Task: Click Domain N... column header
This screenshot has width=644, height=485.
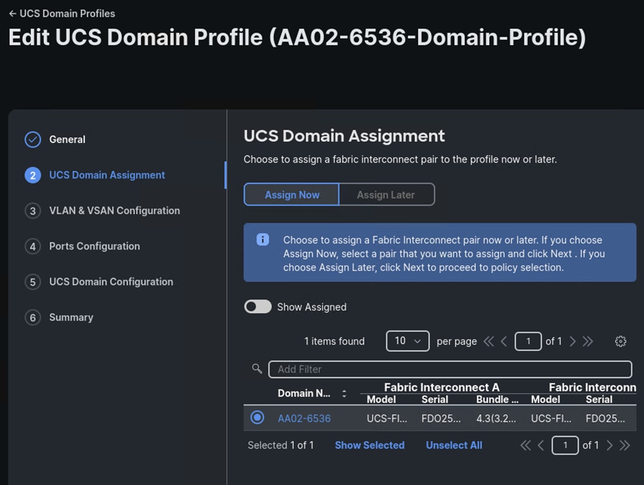Action: [x=304, y=393]
